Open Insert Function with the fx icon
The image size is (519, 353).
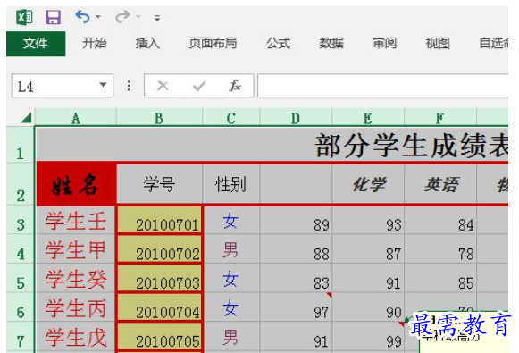(235, 86)
